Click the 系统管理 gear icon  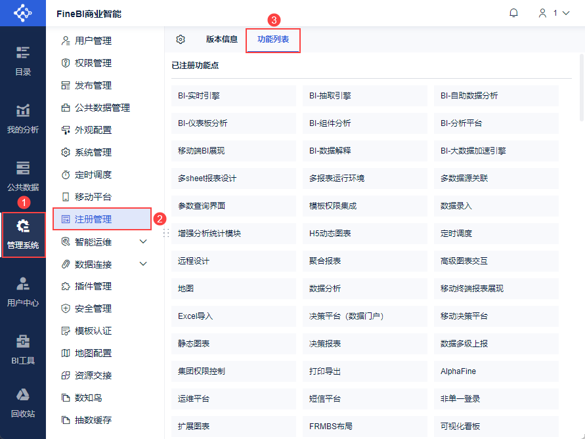[x=66, y=152]
